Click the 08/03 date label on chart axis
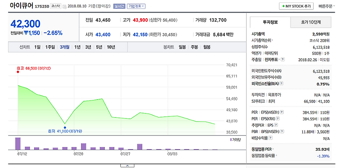 pos(172,154)
